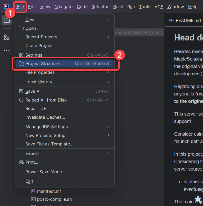This screenshot has height=206, width=203.
Task: Toggle Power Save Mode menu entry
Action: tap(65, 172)
